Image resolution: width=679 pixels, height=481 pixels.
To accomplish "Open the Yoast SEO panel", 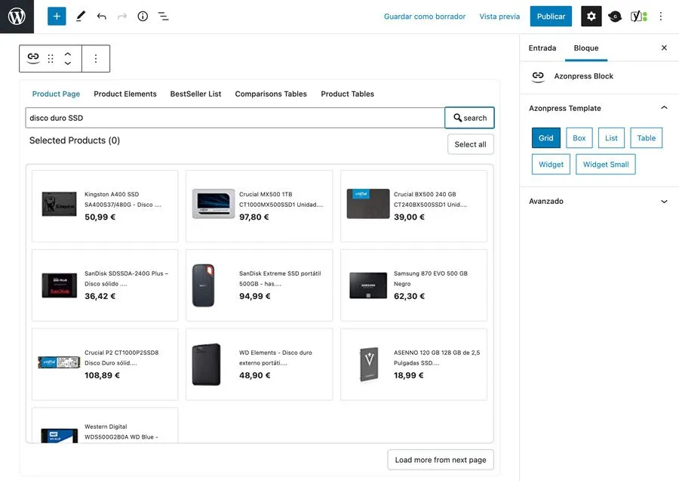I will (638, 17).
